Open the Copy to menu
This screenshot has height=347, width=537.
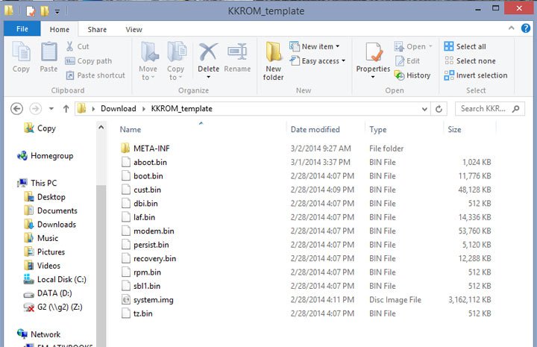(x=176, y=61)
